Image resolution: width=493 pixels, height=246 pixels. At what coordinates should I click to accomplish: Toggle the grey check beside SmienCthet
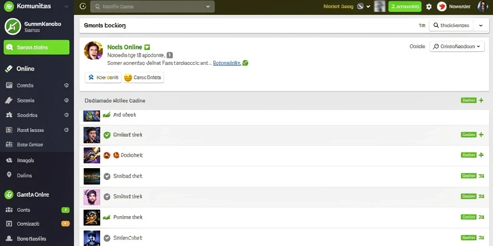[107, 238]
